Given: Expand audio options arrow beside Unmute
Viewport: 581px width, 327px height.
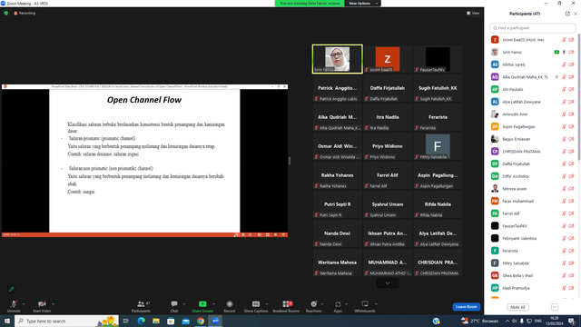Looking at the screenshot, I should [x=24, y=304].
